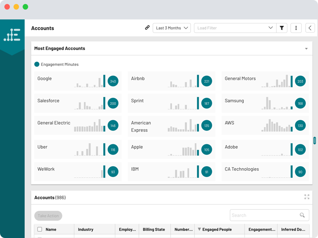
Task: Click in the accounts Search field
Action: (264, 215)
